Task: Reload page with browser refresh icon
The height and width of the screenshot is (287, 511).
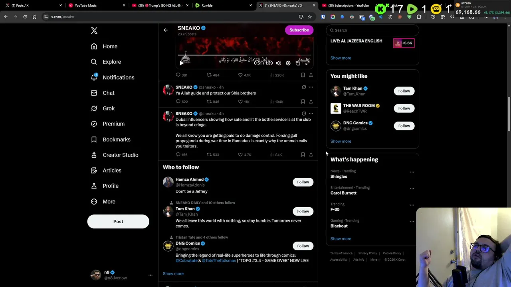Action: click(25, 17)
